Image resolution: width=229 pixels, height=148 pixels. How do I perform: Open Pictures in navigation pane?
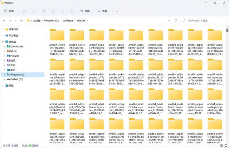click(15, 56)
